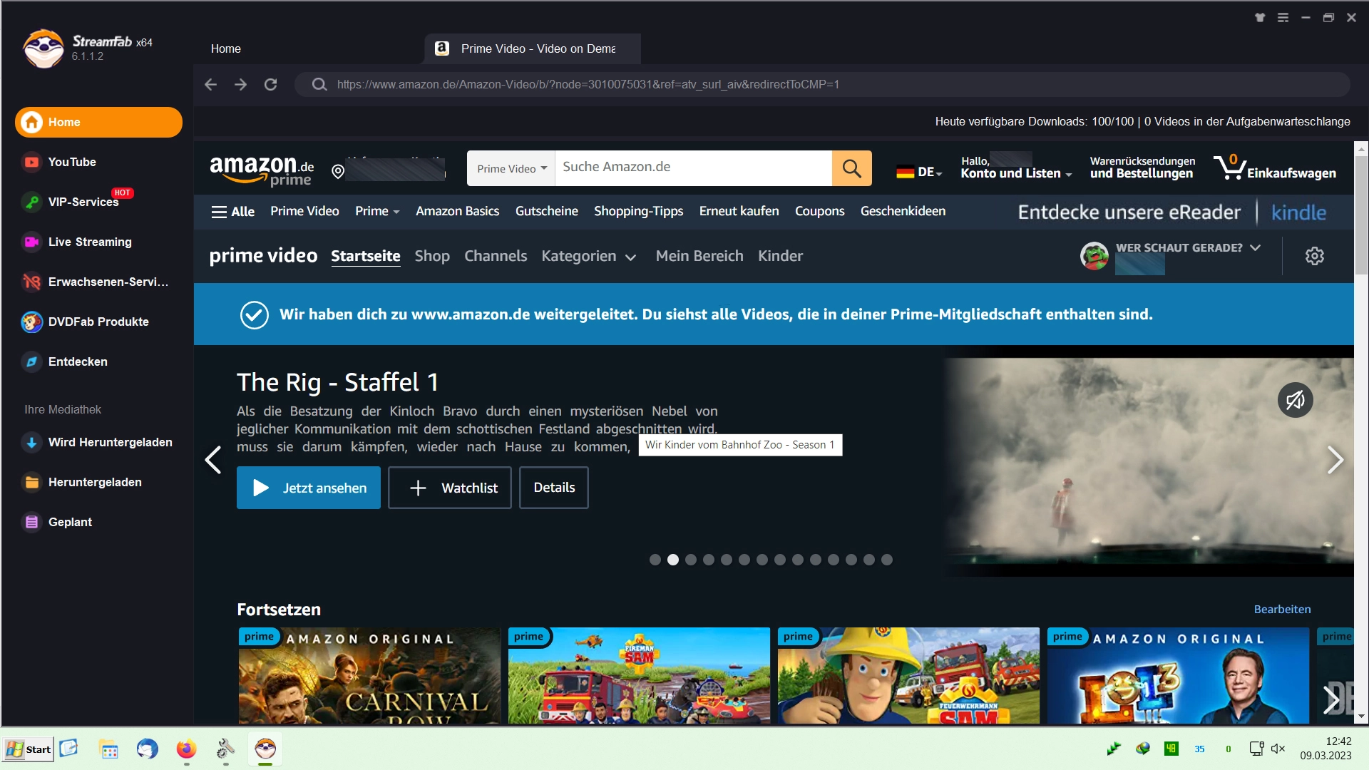The width and height of the screenshot is (1369, 770).
Task: Switch to the StreamFab Home tab
Action: coord(225,48)
